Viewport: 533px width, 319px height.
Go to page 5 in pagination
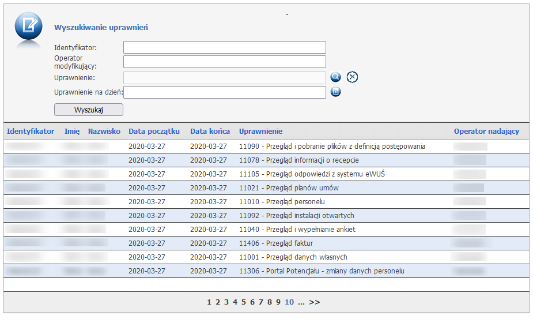(x=244, y=302)
